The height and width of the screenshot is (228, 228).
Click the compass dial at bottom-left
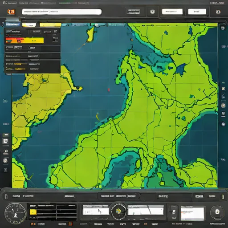click(16, 213)
